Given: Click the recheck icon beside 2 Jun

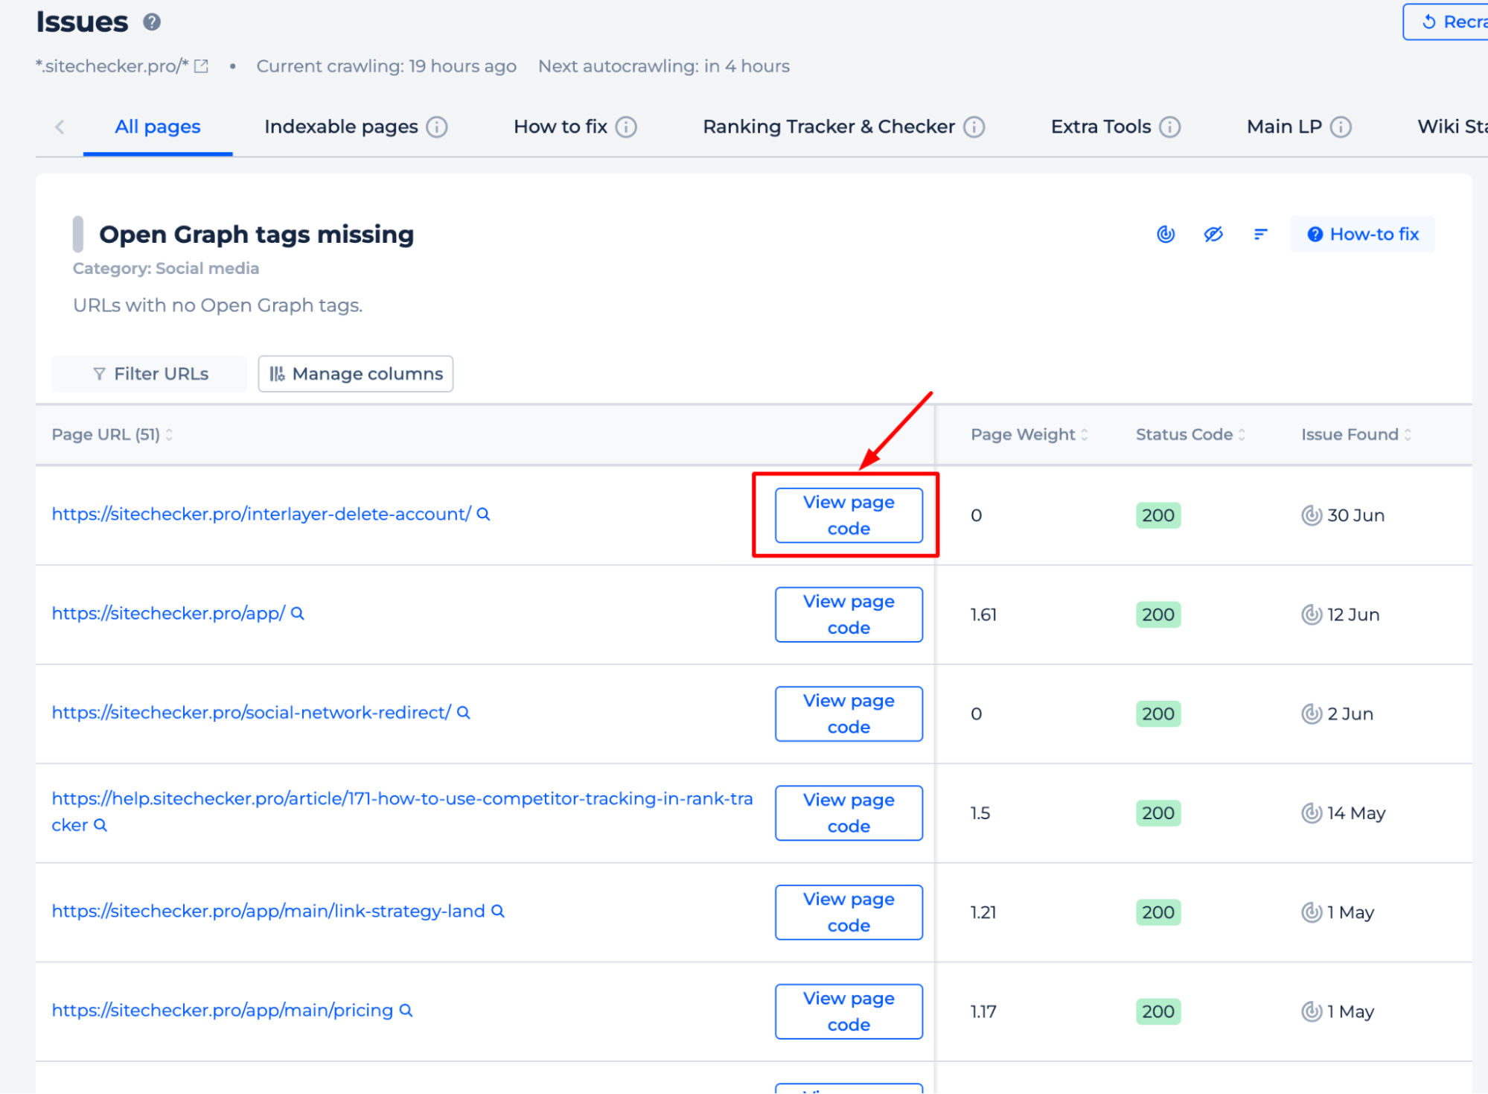Looking at the screenshot, I should pyautogui.click(x=1312, y=713).
